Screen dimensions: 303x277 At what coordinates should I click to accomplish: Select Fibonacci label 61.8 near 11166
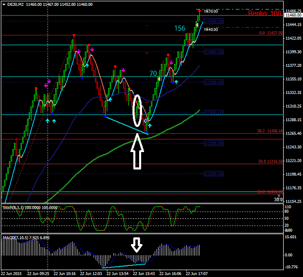(270, 191)
